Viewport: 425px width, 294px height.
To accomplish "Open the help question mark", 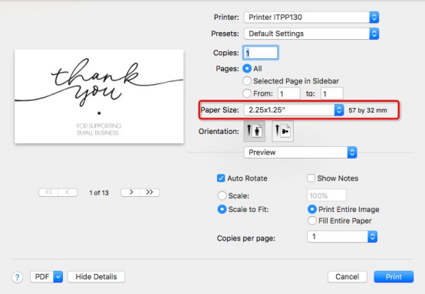I will [x=18, y=277].
